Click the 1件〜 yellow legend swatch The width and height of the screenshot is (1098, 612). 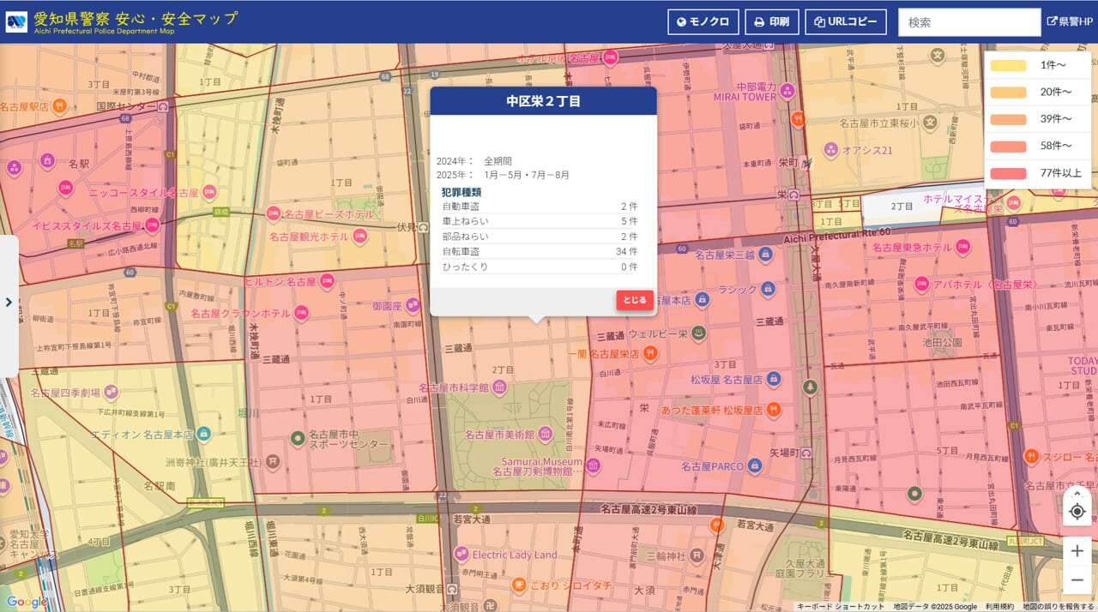1009,65
